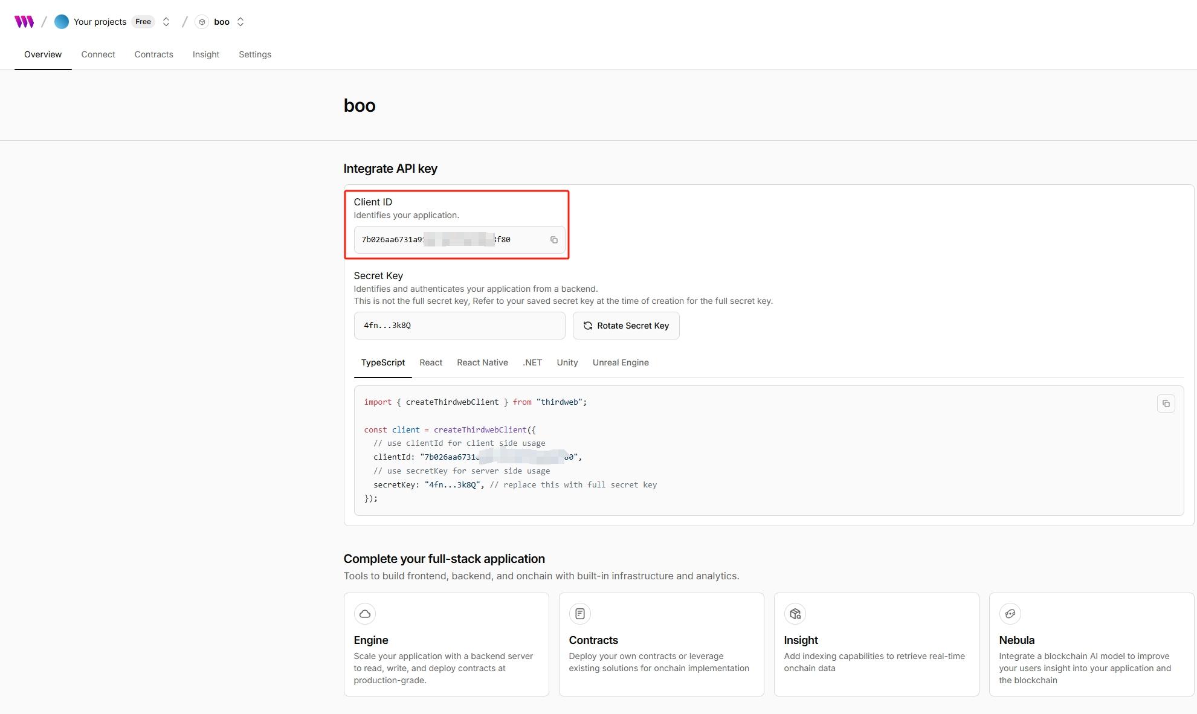Copy the TypeScript code snippet
Image resolution: width=1197 pixels, height=714 pixels.
click(x=1166, y=404)
